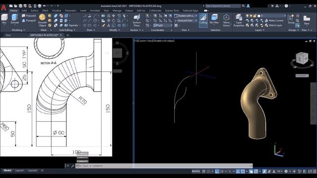Open the Annotate ribbon tab
This screenshot has width=317, height=178.
(x=95, y=10)
